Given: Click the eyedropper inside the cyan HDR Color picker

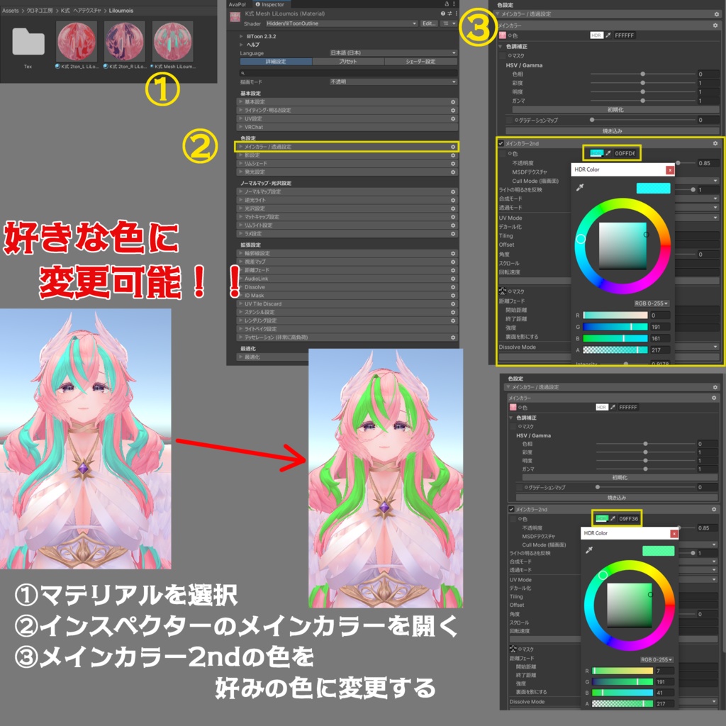Looking at the screenshot, I should [x=580, y=187].
